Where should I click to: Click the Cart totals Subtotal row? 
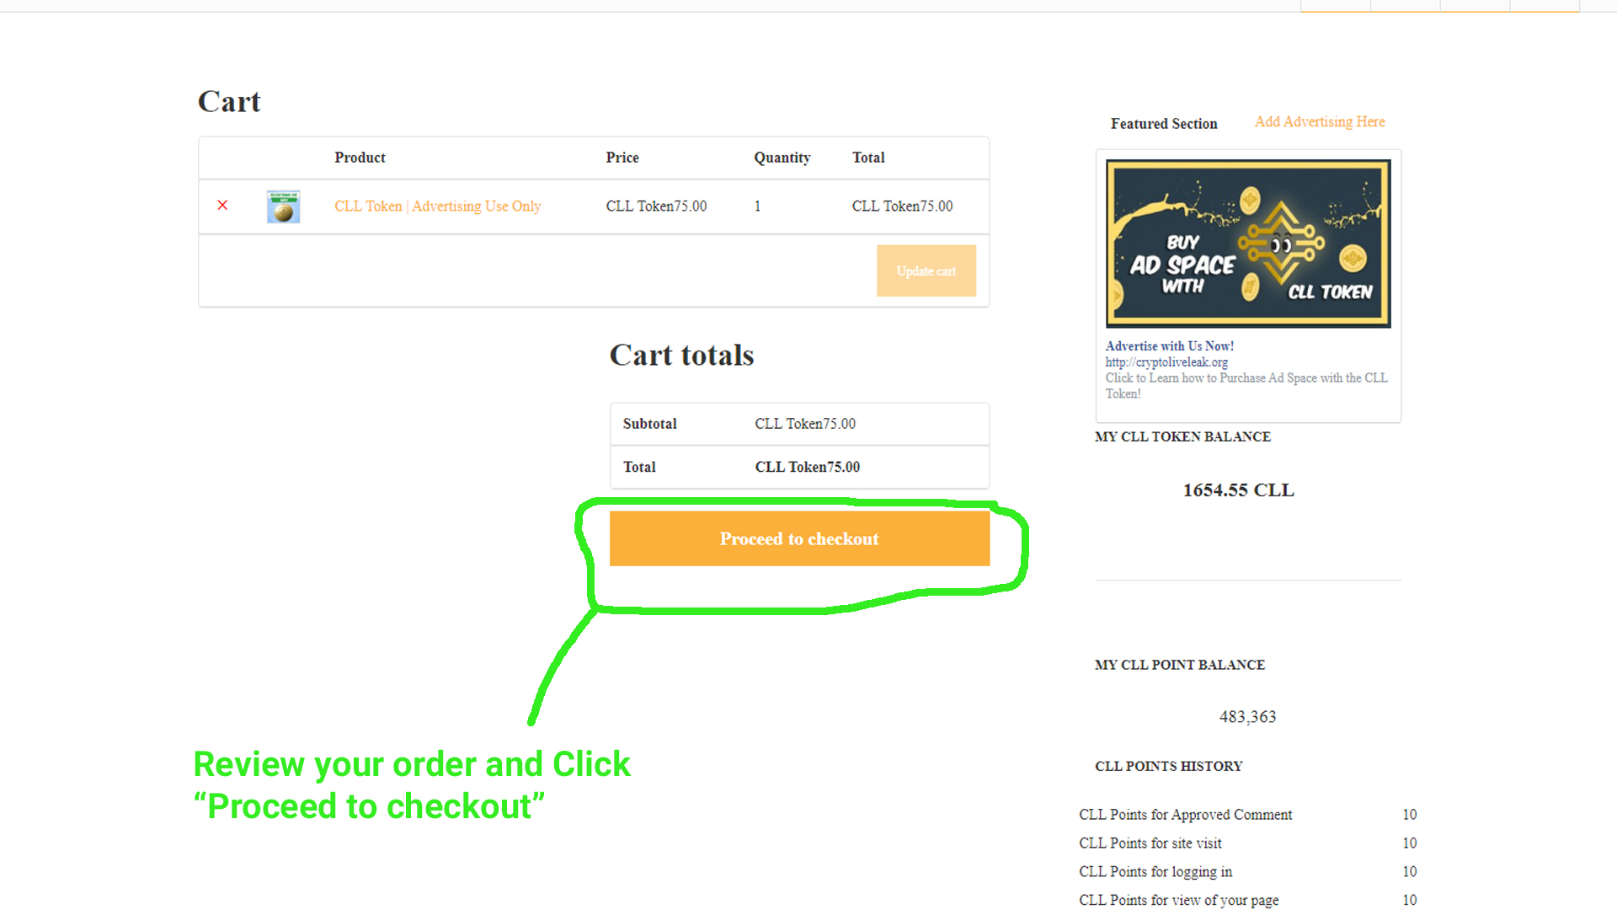(799, 424)
